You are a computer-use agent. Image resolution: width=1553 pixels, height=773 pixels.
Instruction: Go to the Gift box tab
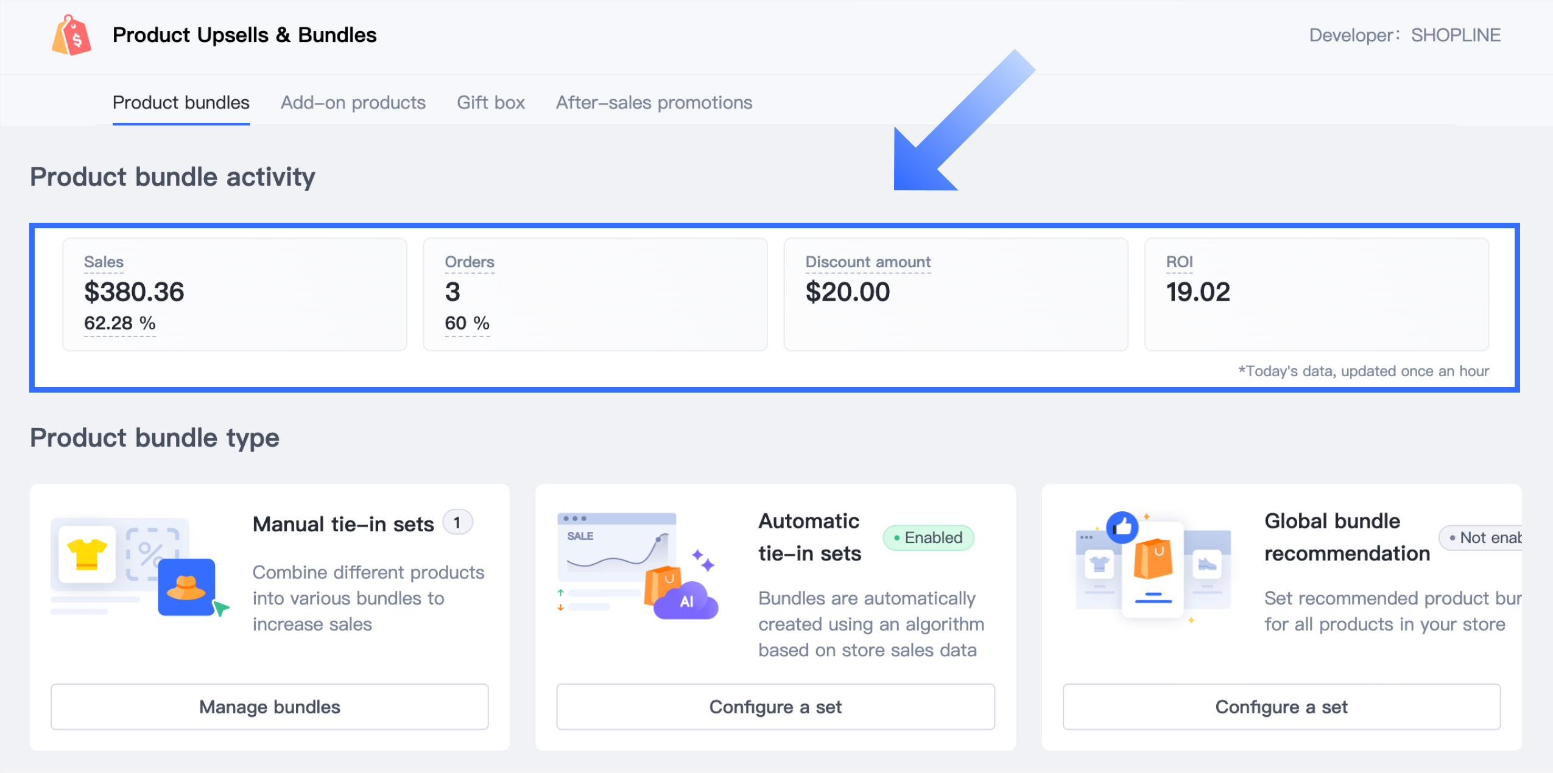tap(490, 102)
